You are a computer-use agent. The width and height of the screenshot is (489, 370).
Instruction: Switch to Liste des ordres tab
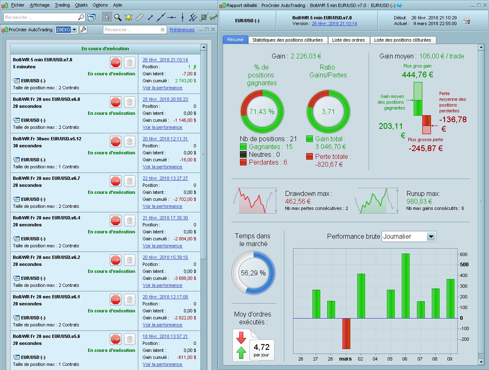[x=348, y=40]
